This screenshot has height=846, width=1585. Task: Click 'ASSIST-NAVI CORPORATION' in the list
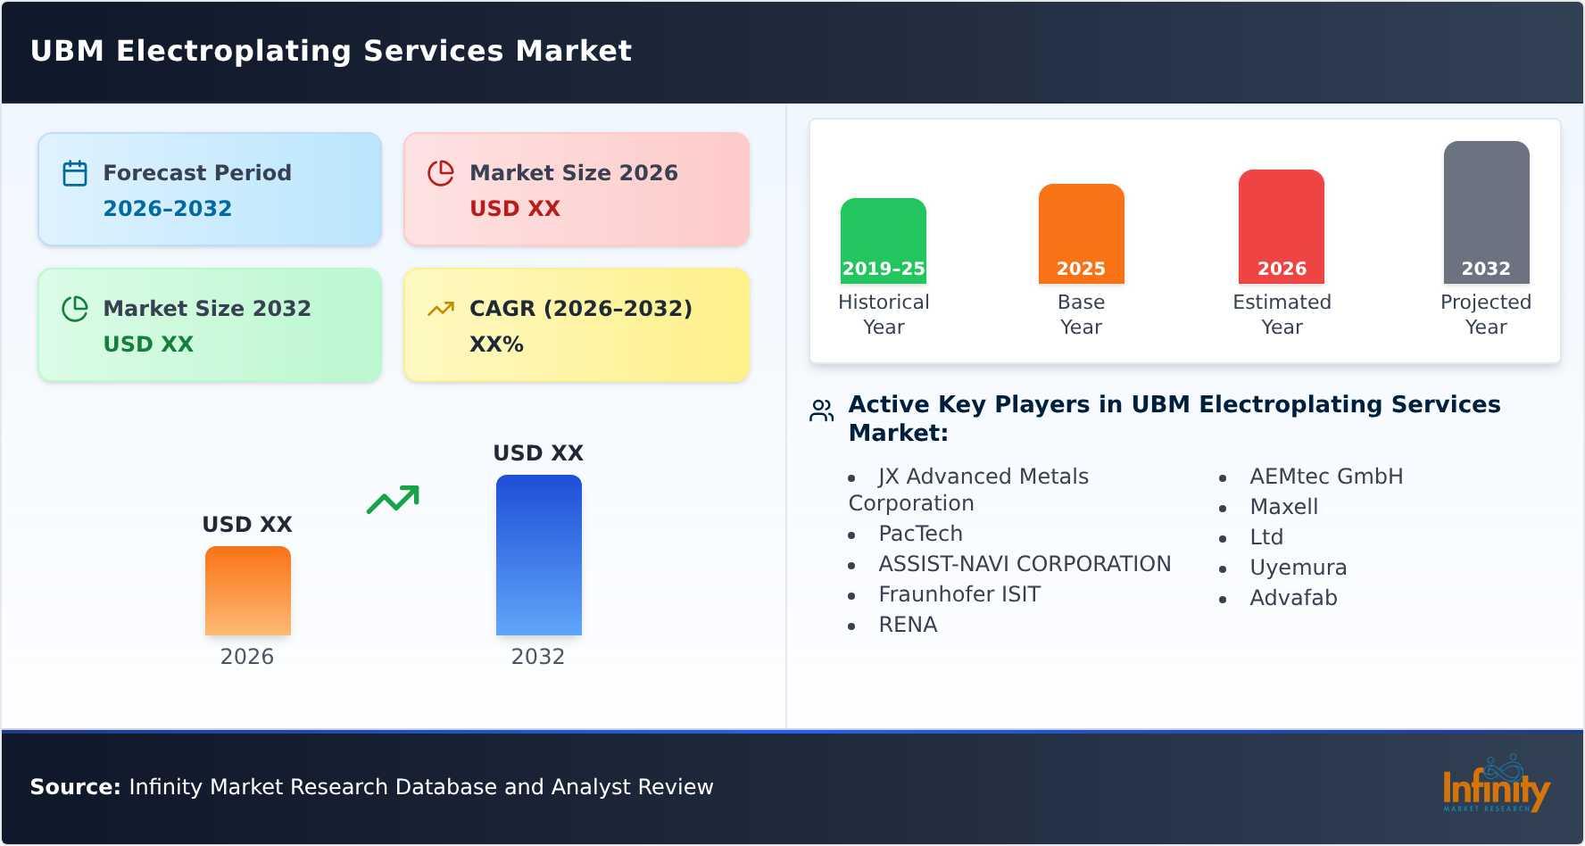[1025, 564]
